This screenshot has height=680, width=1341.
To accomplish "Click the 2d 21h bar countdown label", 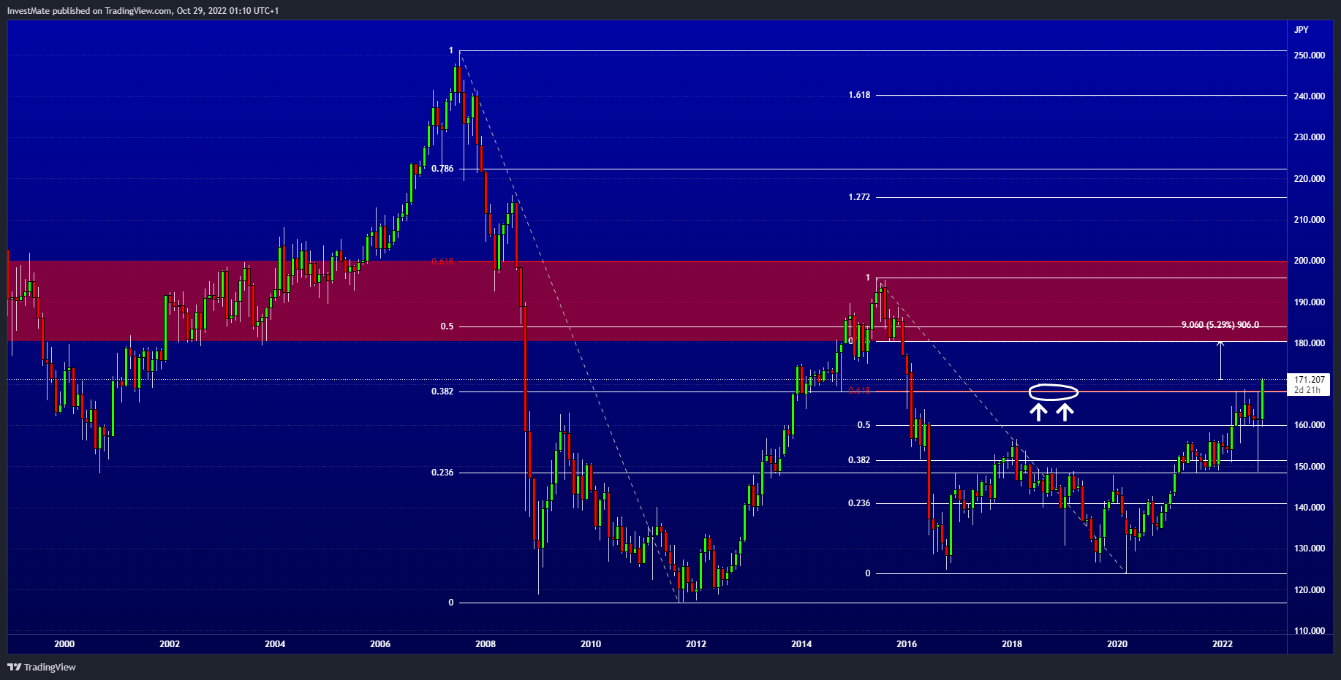I will click(1307, 390).
